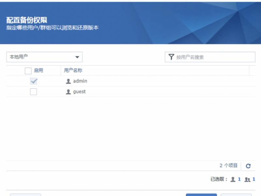261x196 pixels.
Task: Click the 配置备份权限 title
Action: tap(27, 20)
